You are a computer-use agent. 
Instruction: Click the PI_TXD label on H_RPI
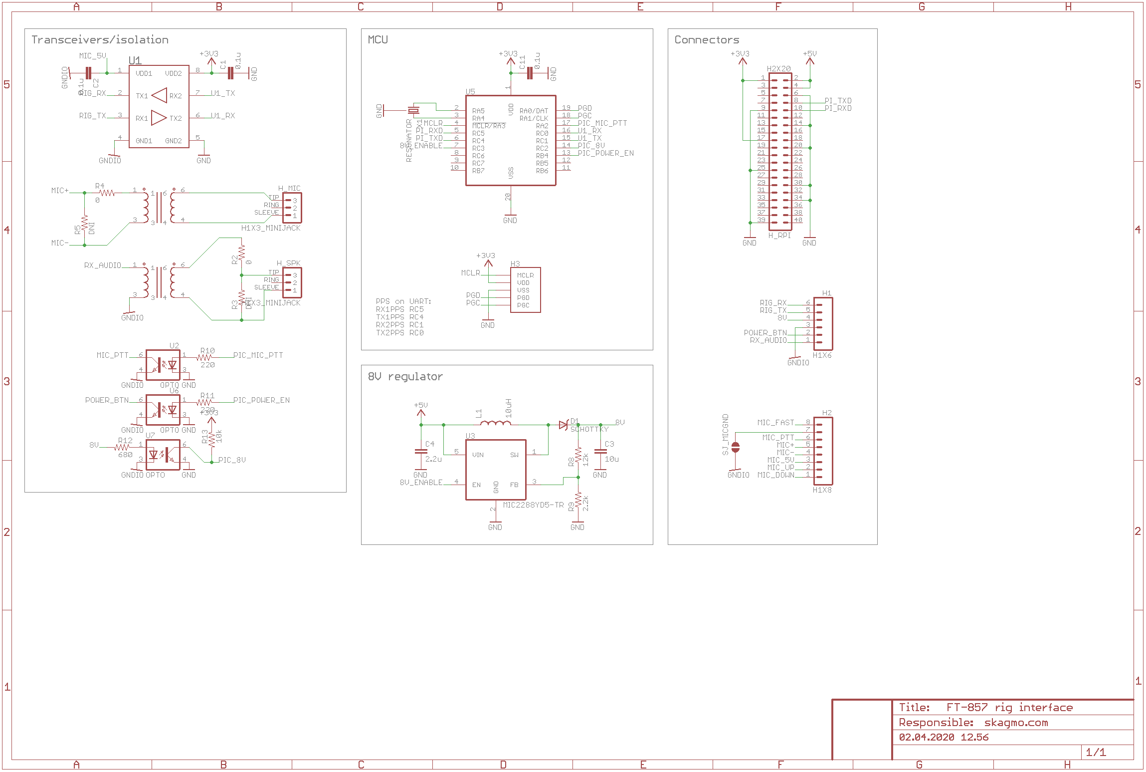(x=838, y=101)
